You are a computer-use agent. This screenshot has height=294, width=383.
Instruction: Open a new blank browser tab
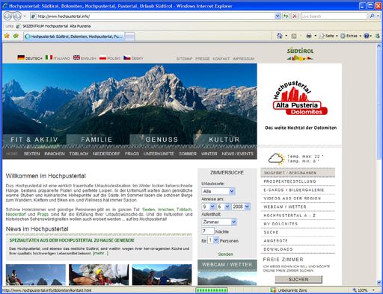(x=129, y=37)
